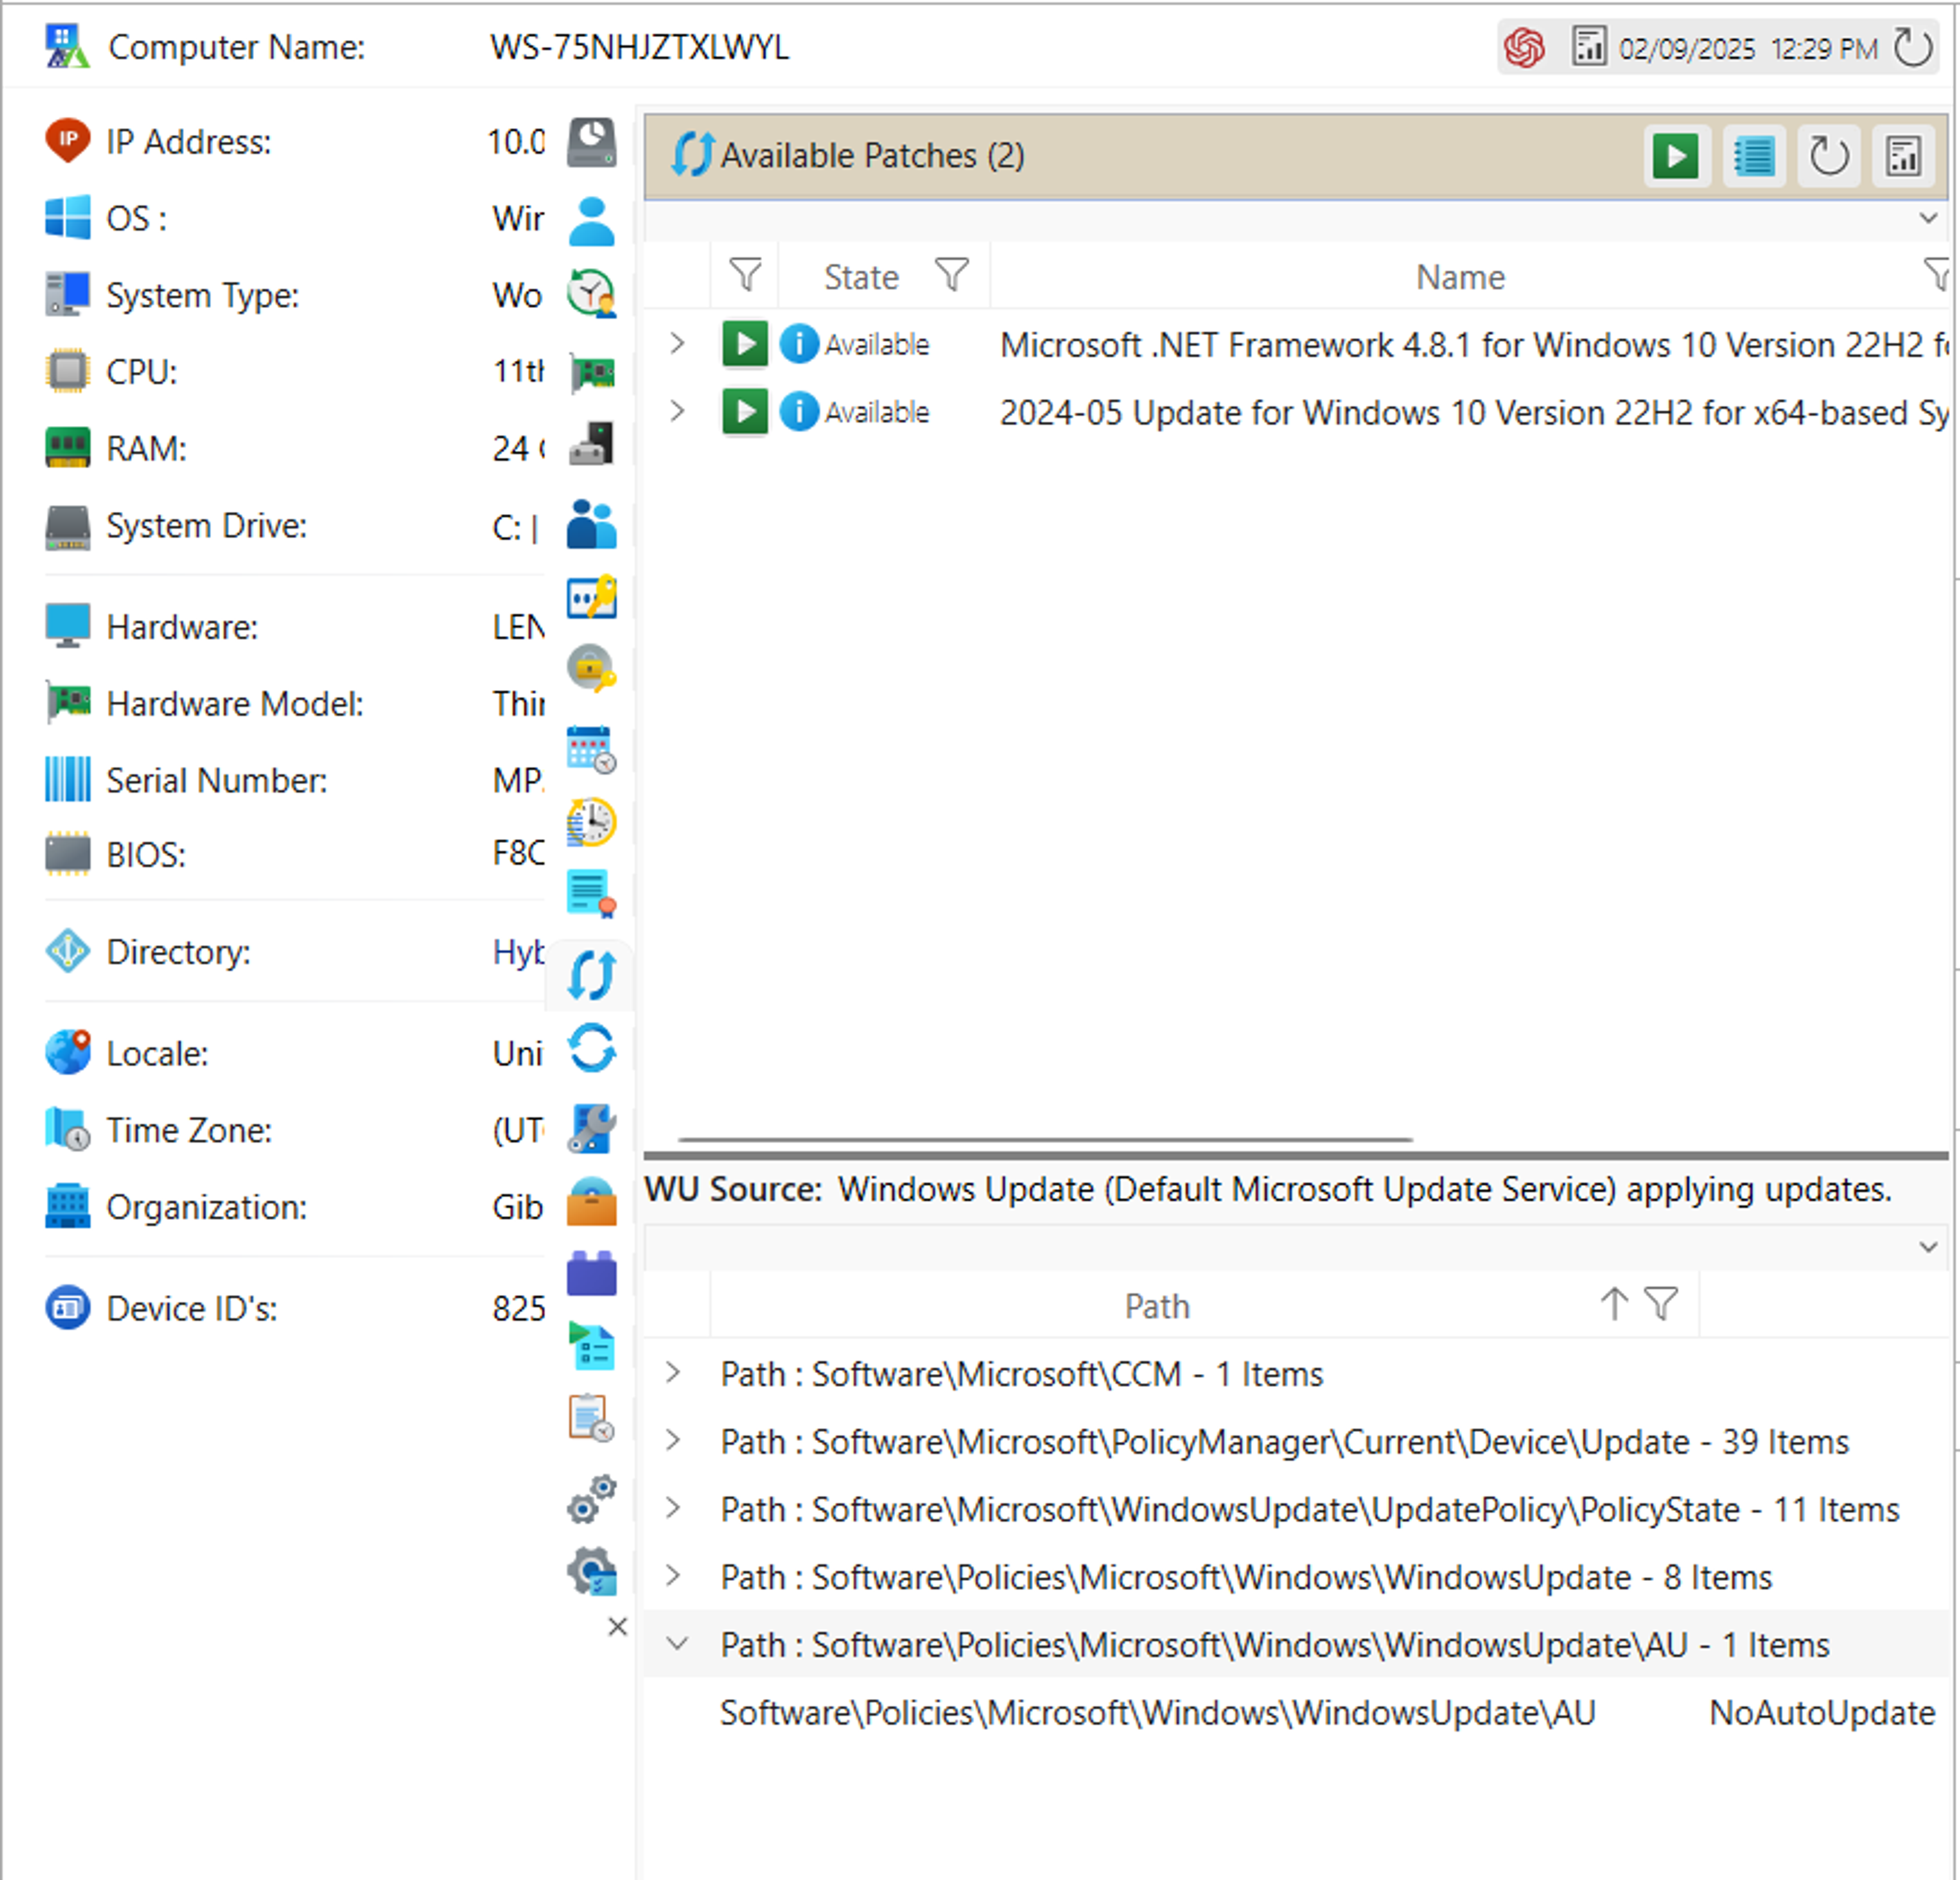Viewport: 1960px width, 1880px height.
Task: Click info icon on 2024-05 Update row
Action: [x=799, y=411]
